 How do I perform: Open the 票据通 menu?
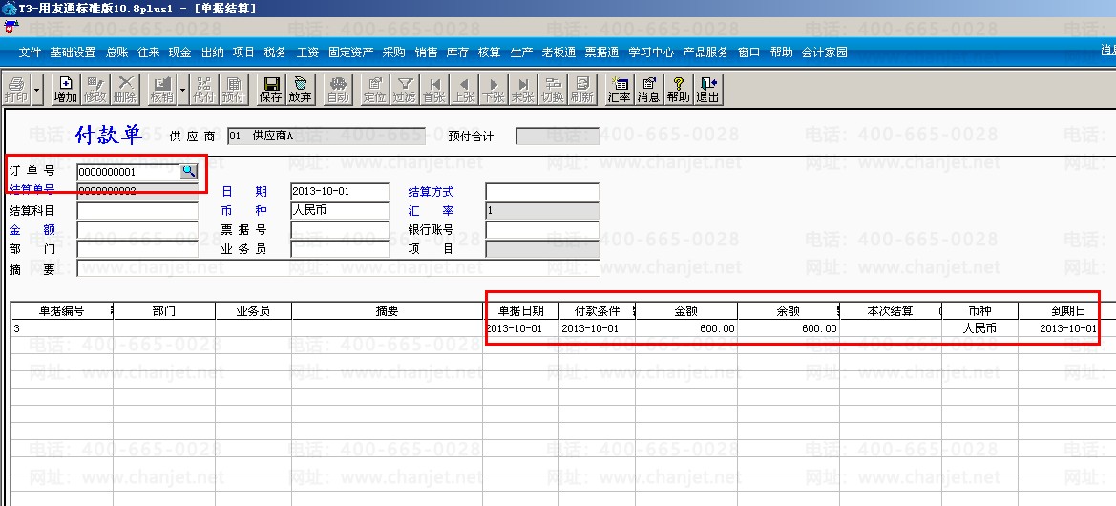click(601, 53)
